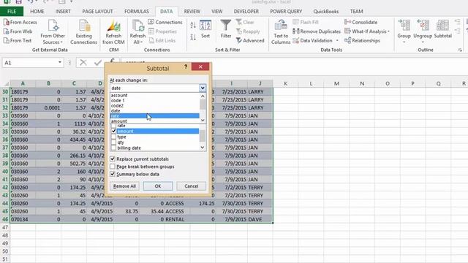Toggle Summary below data

tap(113, 174)
